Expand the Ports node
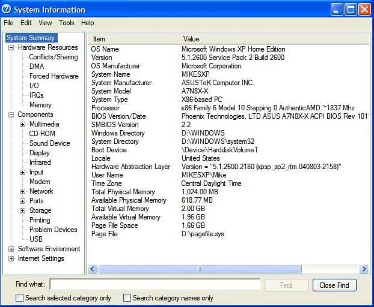 22,201
